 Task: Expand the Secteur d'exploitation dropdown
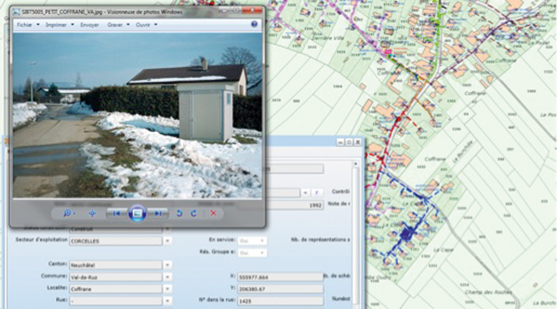tap(168, 240)
